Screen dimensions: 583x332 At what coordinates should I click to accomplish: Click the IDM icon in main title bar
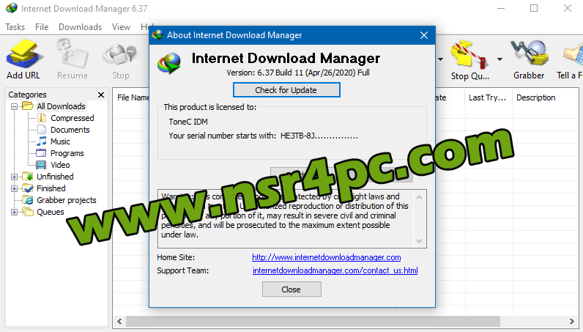[11, 8]
